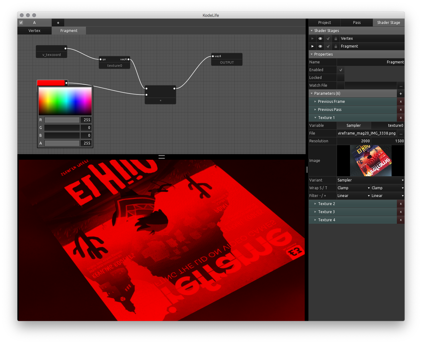422x344 pixels.
Task: Open the Wrap T Clamp dropdown
Action: click(388, 188)
